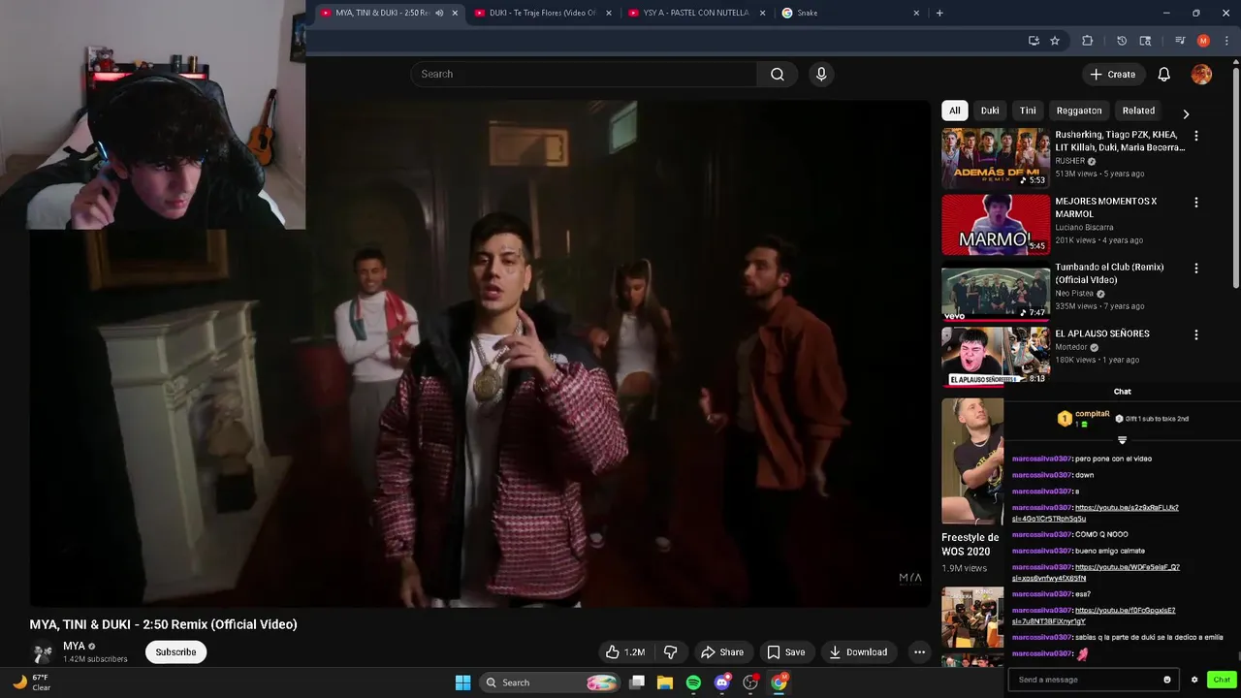
Task: Open a new browser tab with plus
Action: (939, 13)
